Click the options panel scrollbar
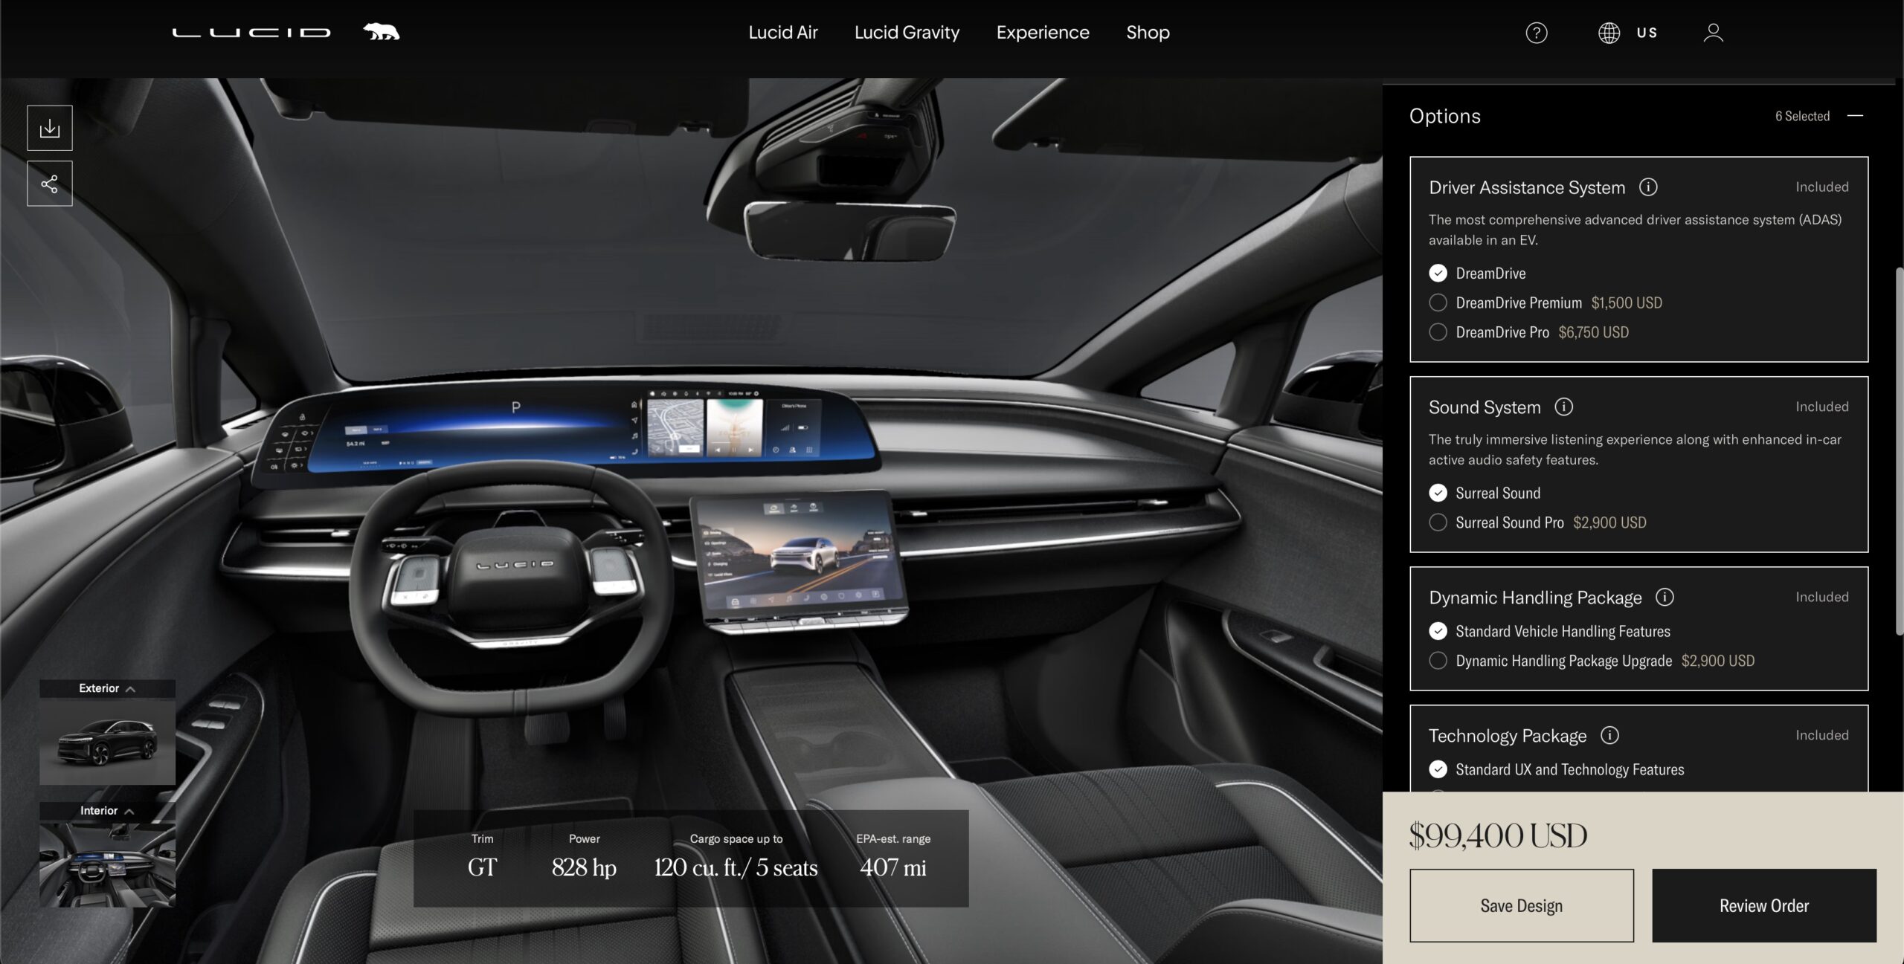 (x=1899, y=450)
